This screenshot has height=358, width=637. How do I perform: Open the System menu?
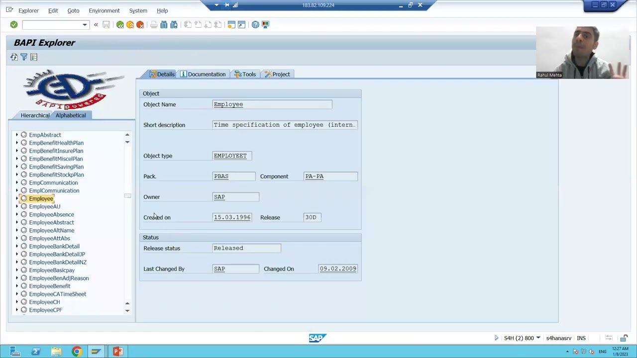pos(138,10)
